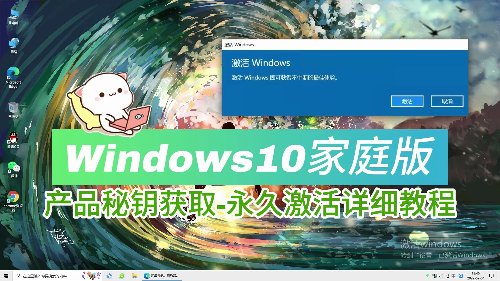Open the Wi-Fi network tray icon
The width and height of the screenshot is (500, 281).
click(x=447, y=276)
